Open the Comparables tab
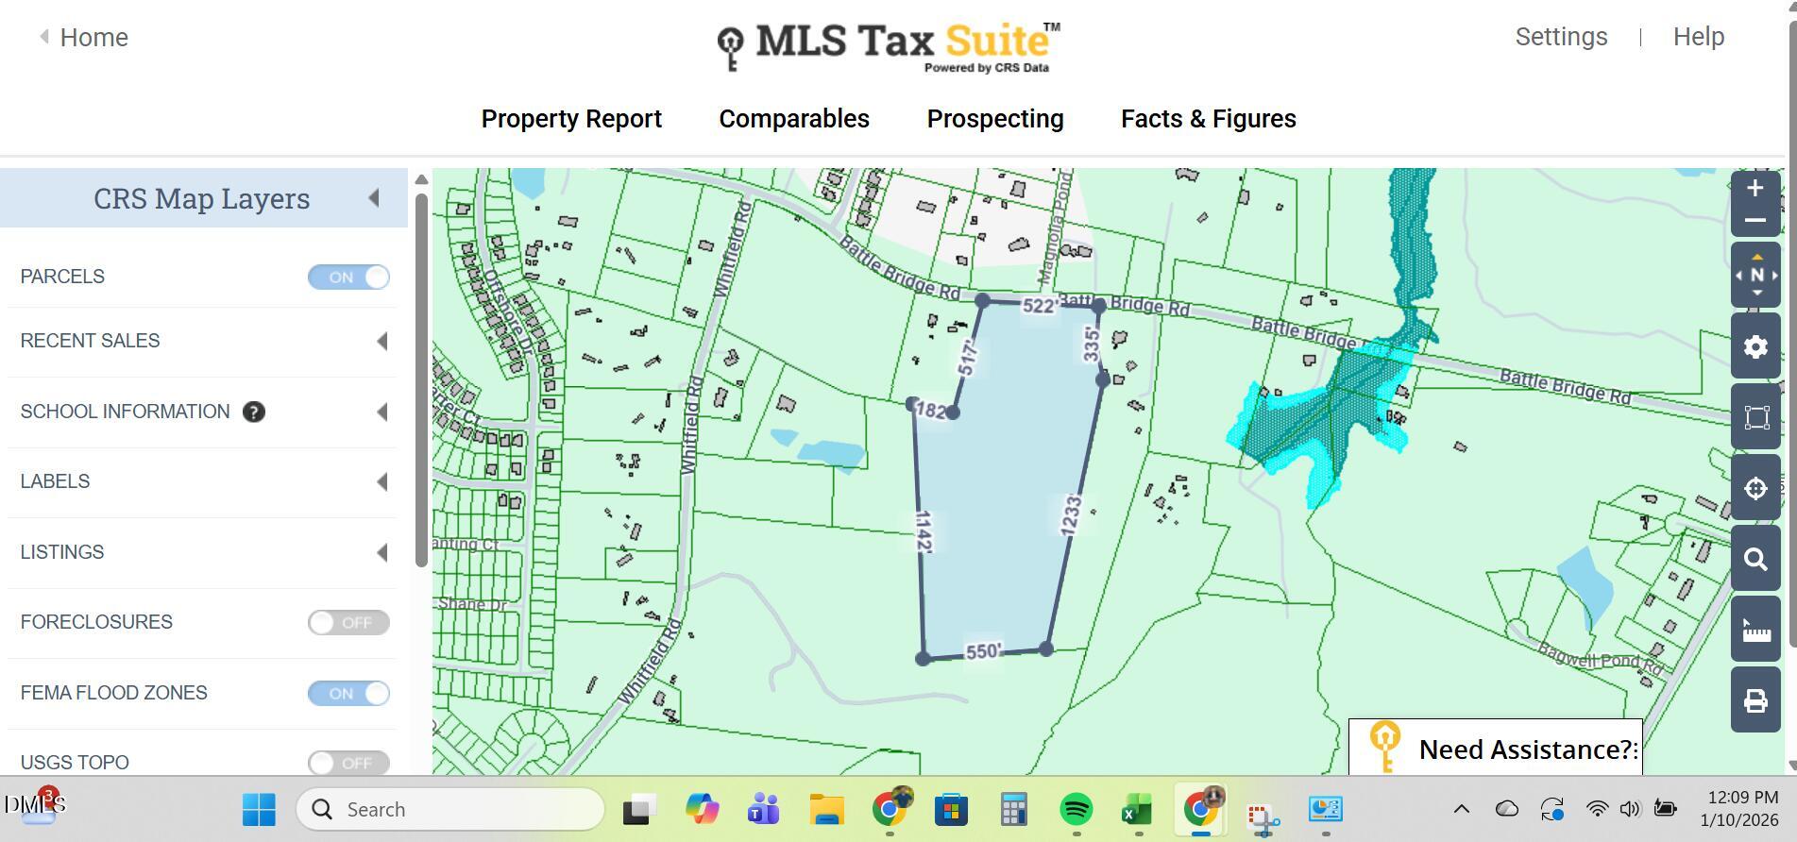This screenshot has width=1797, height=842. pyautogui.click(x=793, y=119)
